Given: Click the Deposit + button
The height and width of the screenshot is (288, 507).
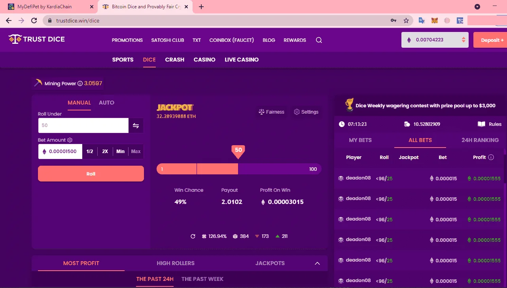Looking at the screenshot, I should coord(490,40).
